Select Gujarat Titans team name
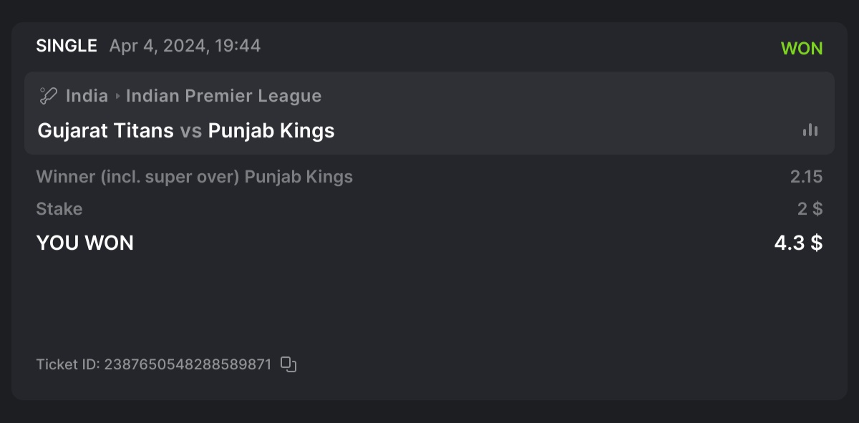The image size is (859, 423). [105, 131]
